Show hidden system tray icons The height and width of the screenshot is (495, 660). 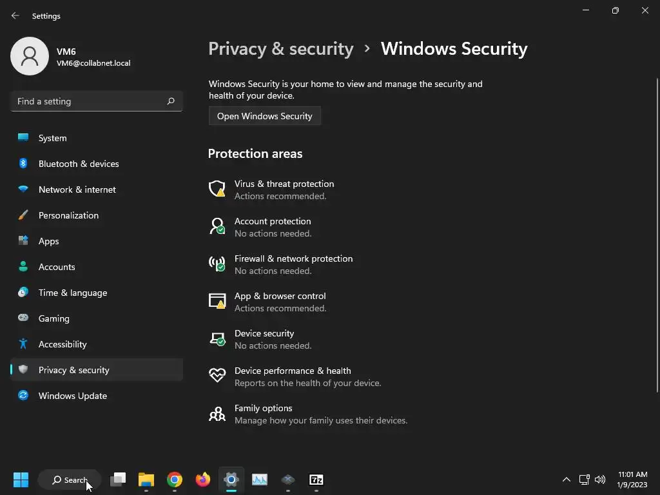coord(567,480)
